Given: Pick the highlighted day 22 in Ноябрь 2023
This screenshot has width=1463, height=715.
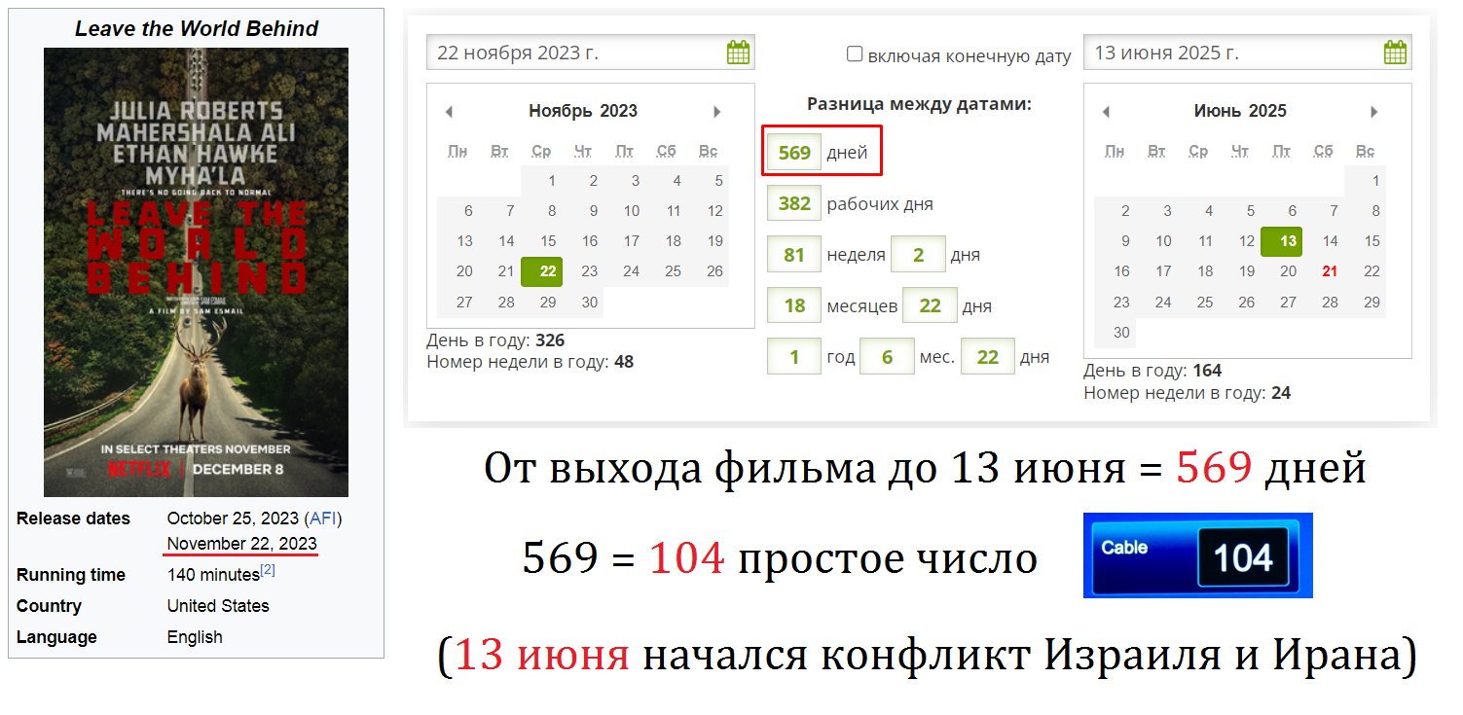Looking at the screenshot, I should pyautogui.click(x=542, y=271).
